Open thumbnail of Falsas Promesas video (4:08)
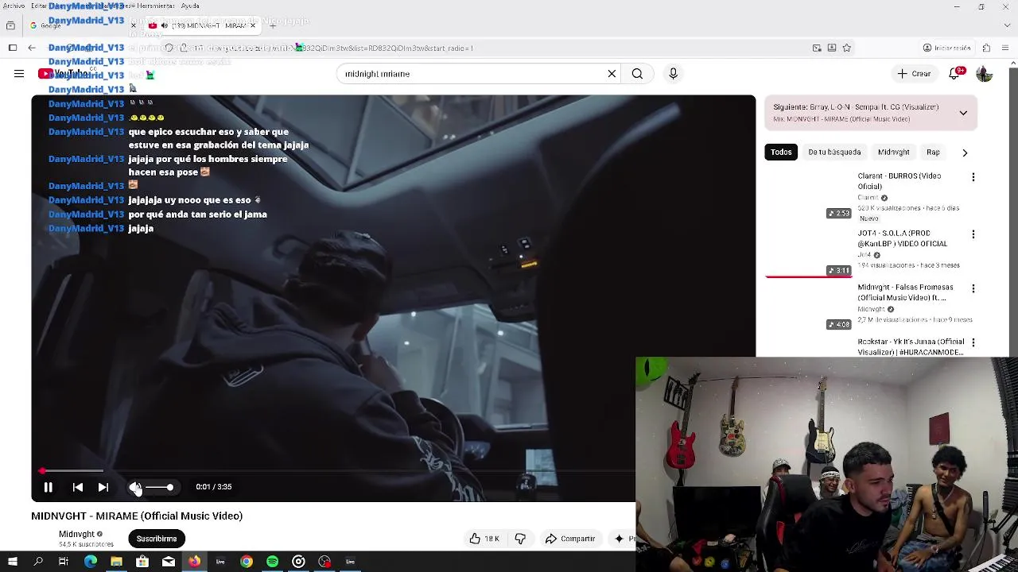The image size is (1018, 572). pyautogui.click(x=808, y=306)
